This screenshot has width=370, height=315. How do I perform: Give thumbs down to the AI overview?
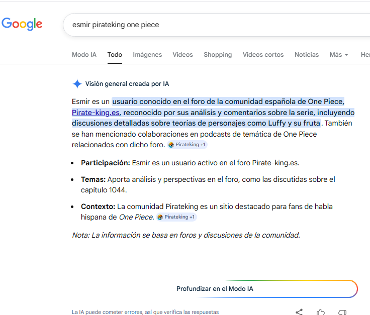(342, 312)
